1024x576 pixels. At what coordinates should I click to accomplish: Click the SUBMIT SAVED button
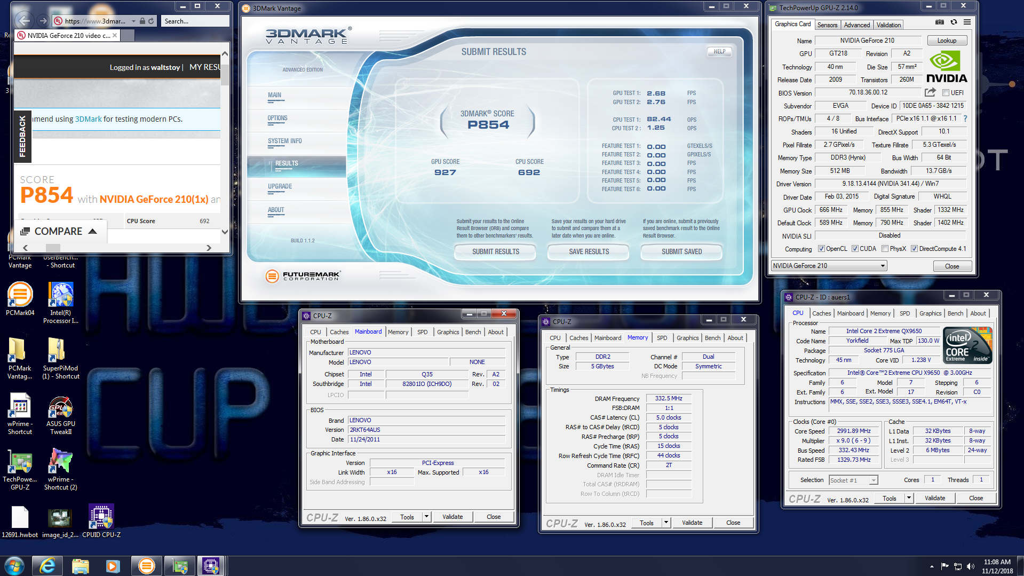(x=681, y=252)
